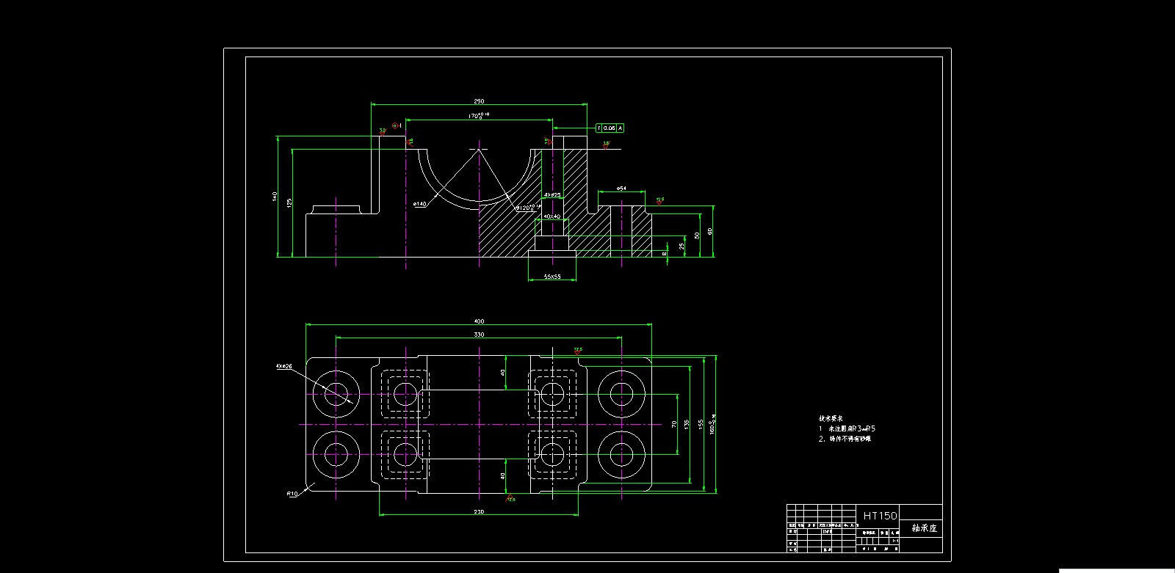Select the 400 overall length dimension
The height and width of the screenshot is (573, 1175).
click(x=479, y=321)
